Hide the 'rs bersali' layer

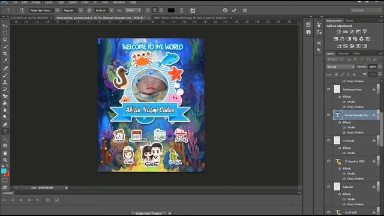tap(328, 140)
